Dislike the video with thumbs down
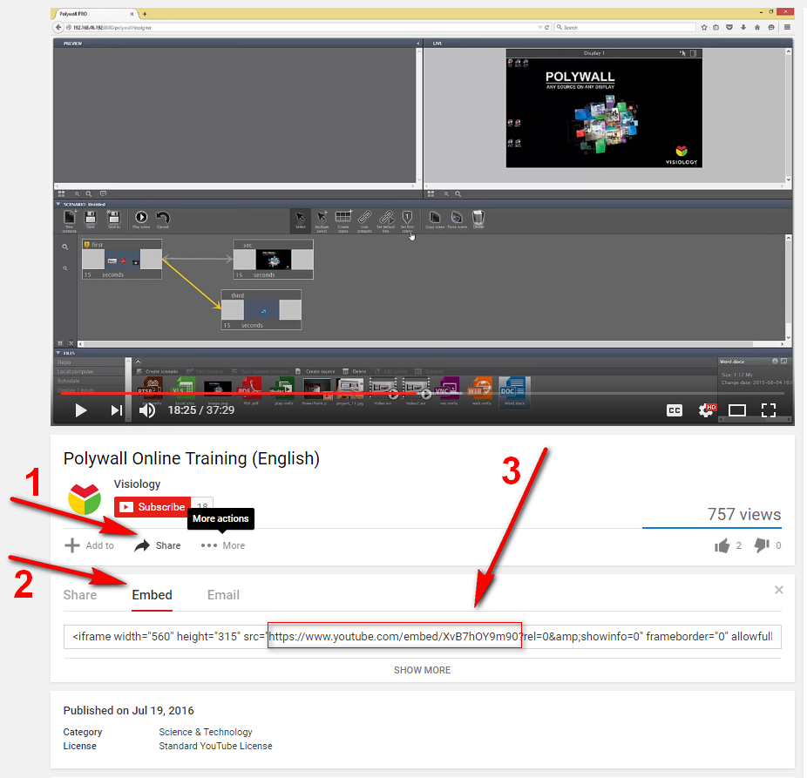807x778 pixels. click(762, 545)
